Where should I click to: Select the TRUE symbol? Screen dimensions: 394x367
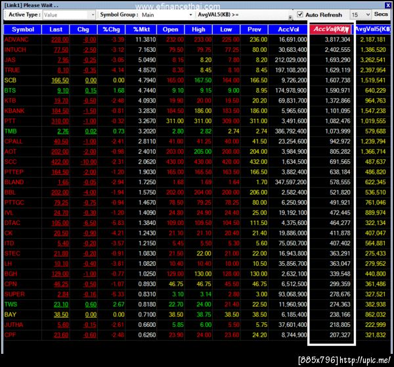click(12, 70)
